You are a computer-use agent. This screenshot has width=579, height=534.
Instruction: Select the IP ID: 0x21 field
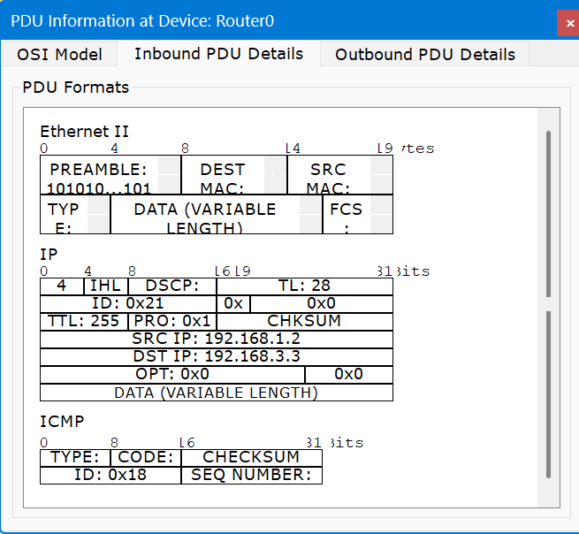(127, 303)
